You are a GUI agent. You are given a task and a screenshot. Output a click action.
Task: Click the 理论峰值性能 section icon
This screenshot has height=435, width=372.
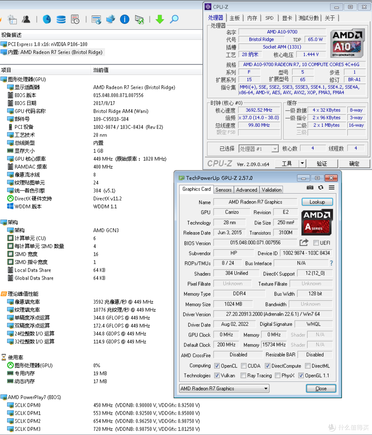pos(4,294)
